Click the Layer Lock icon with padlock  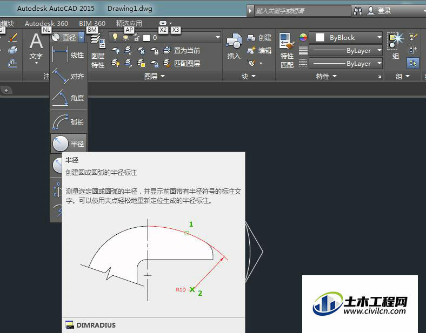click(x=155, y=50)
